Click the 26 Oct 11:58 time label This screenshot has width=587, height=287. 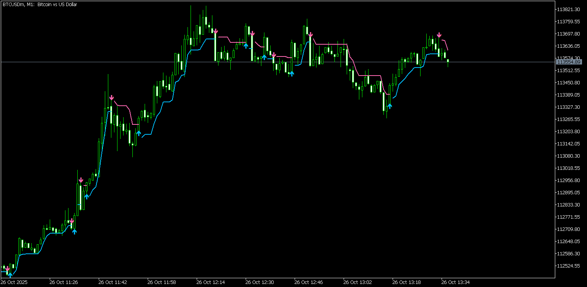pos(161,282)
